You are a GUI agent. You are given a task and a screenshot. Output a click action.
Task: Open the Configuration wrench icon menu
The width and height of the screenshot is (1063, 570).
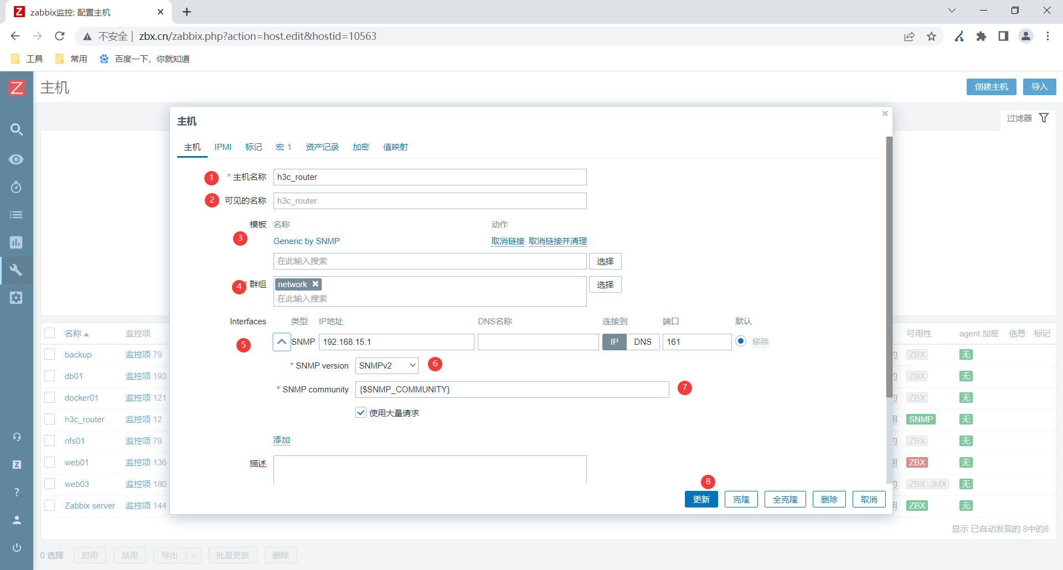[17, 270]
